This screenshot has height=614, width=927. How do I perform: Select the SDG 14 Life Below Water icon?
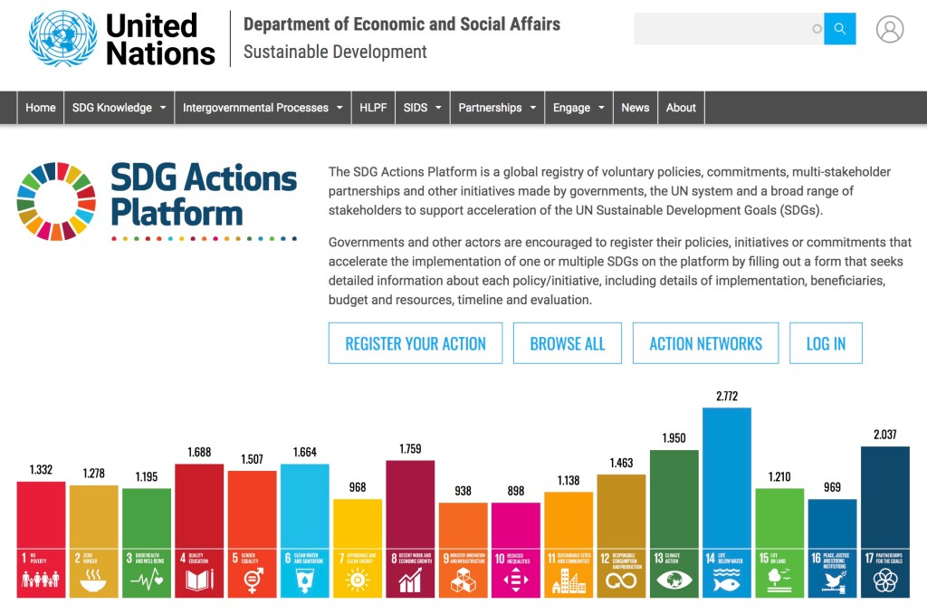(727, 572)
